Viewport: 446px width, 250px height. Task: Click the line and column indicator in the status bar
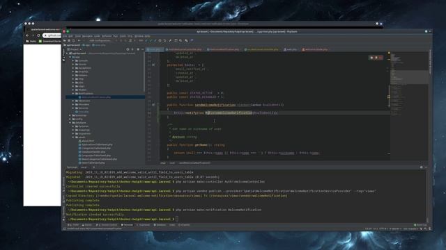(368, 228)
